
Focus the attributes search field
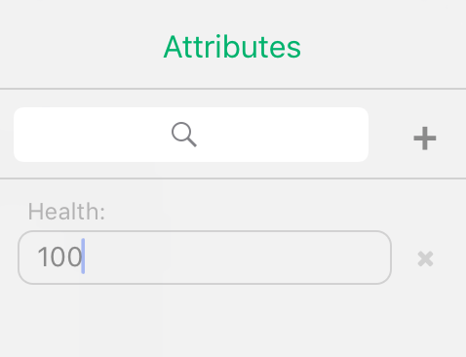(x=191, y=135)
